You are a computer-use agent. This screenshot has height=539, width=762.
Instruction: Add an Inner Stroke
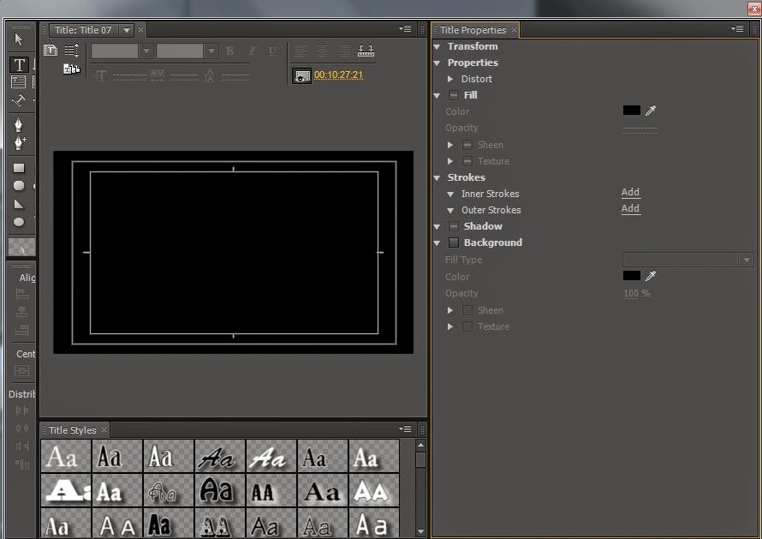pos(630,192)
